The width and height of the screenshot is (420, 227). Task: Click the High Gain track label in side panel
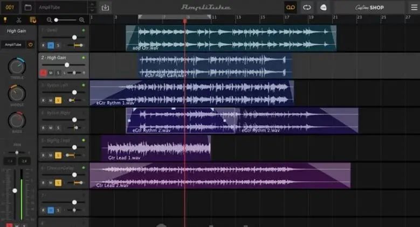point(17,31)
